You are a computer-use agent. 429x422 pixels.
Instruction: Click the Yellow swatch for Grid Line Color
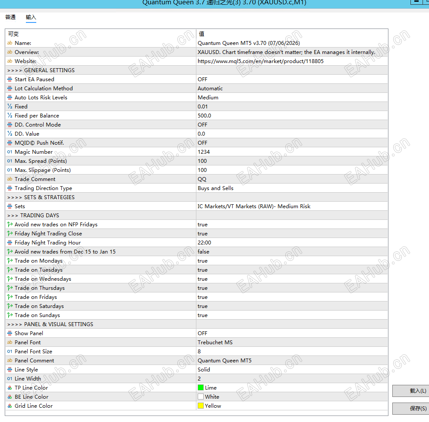[x=201, y=406]
